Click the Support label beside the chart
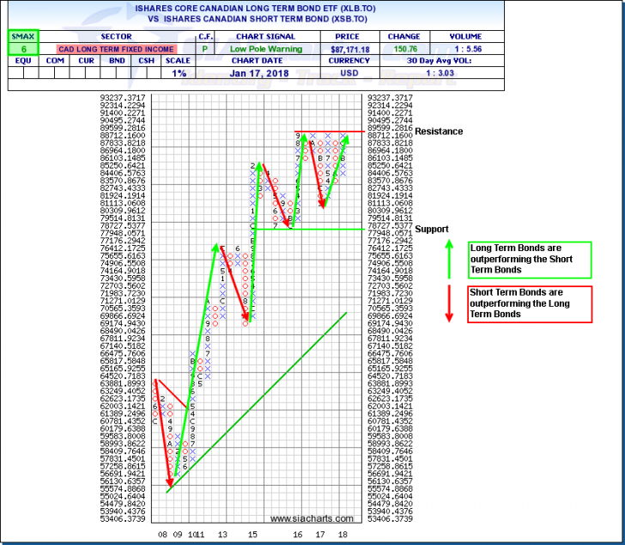Image resolution: width=625 pixels, height=545 pixels. point(432,229)
